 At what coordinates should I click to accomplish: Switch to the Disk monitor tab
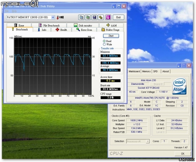pyautogui.click(x=83, y=25)
